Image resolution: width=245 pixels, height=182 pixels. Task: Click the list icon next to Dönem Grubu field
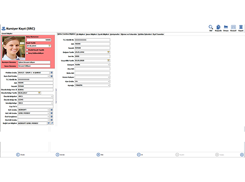pyautogui.click(x=51, y=73)
